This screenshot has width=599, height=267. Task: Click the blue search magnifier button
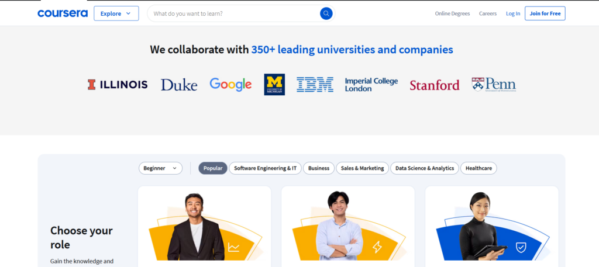point(326,14)
